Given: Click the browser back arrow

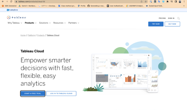Looking at the screenshot, I should 3,1.
